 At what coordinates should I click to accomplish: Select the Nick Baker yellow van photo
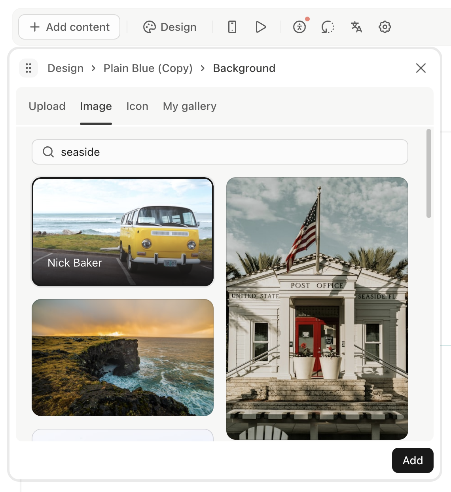pos(123,232)
